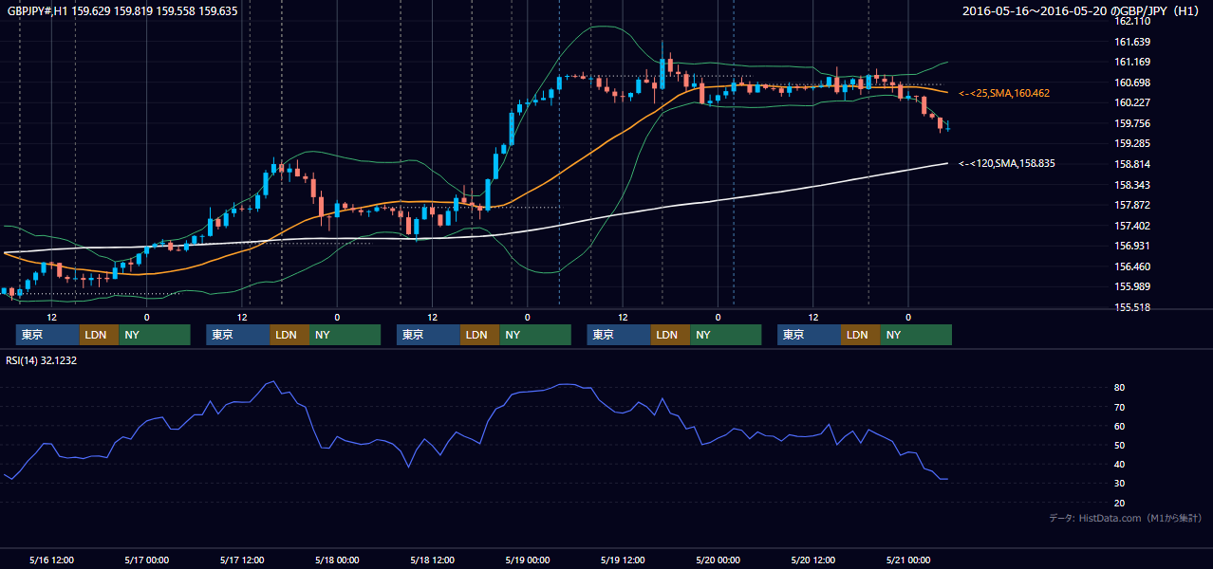Viewport: 1213px width, 569px height.
Task: Click price level 159.285 on axis
Action: pyautogui.click(x=1131, y=144)
